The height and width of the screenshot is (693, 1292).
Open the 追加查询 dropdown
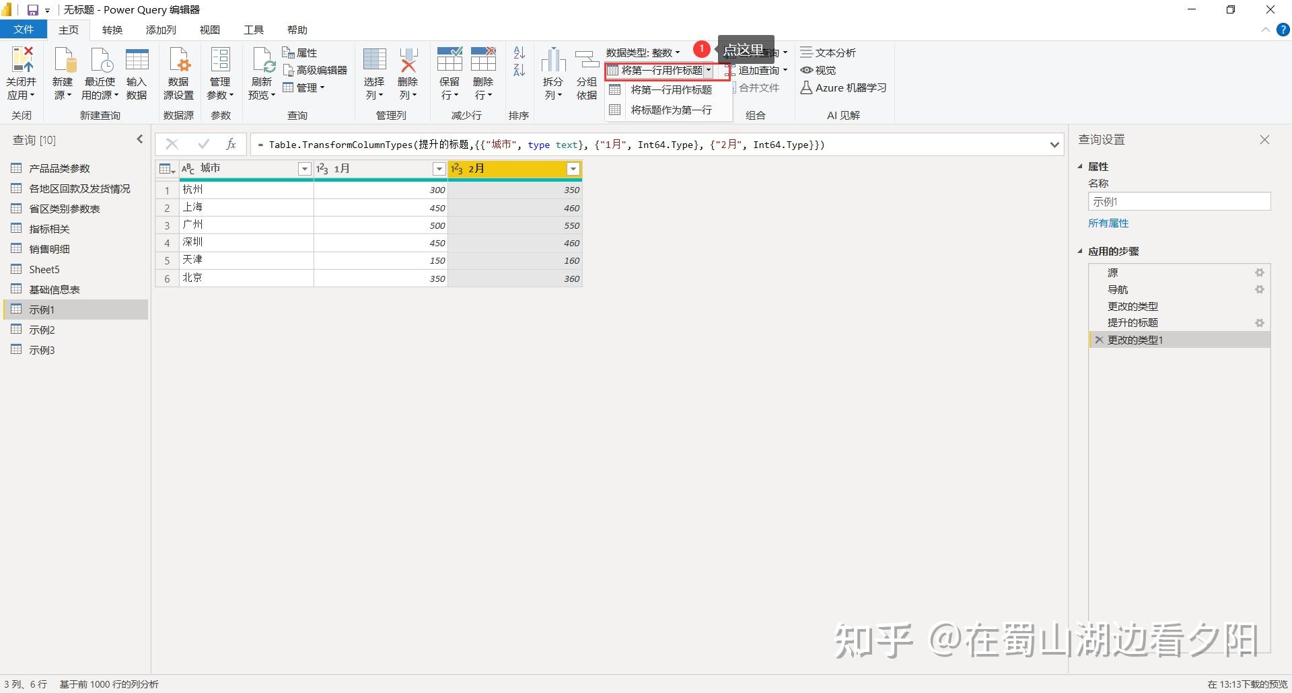point(756,70)
